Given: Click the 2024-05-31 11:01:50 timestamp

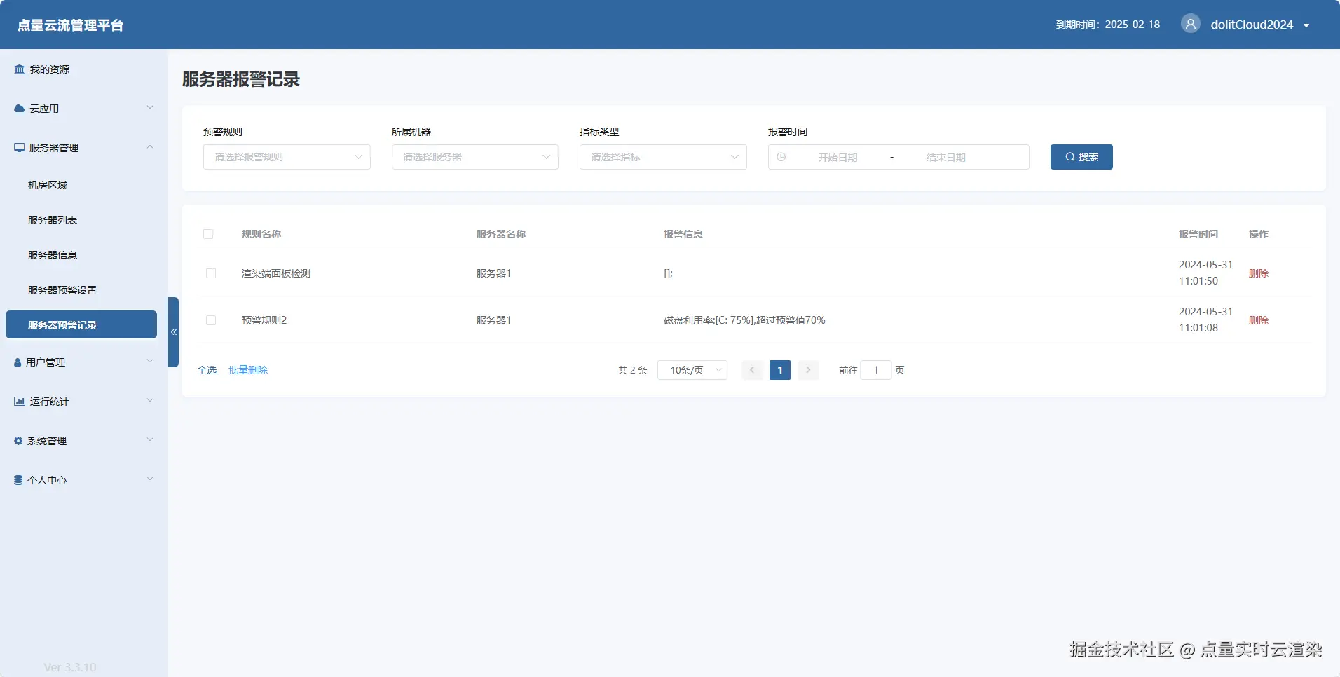Looking at the screenshot, I should point(1205,273).
